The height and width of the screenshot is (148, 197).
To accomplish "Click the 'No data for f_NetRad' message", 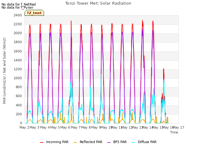I will [18, 4].
